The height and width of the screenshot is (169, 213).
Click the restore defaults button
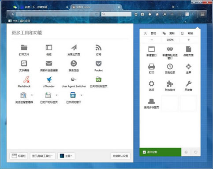[120, 156]
